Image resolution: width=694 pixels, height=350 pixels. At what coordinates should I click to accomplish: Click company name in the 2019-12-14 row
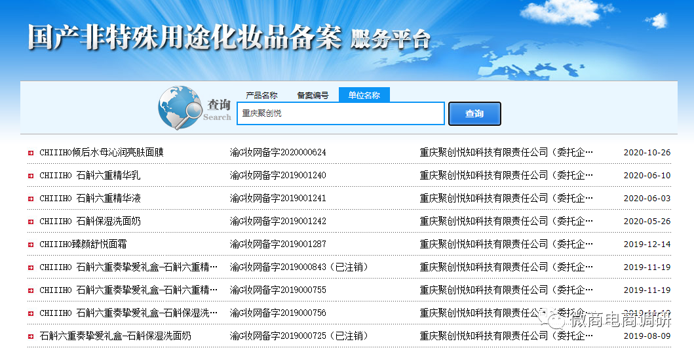pos(506,244)
